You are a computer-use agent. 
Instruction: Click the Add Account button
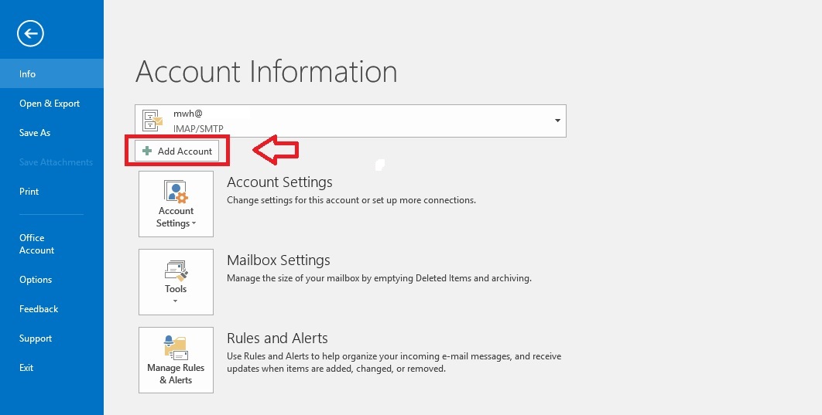176,151
